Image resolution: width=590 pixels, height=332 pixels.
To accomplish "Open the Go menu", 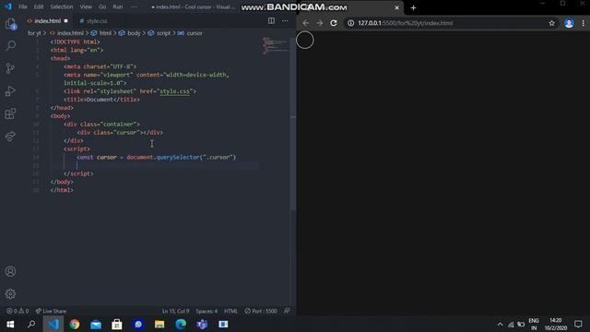I will pyautogui.click(x=102, y=6).
